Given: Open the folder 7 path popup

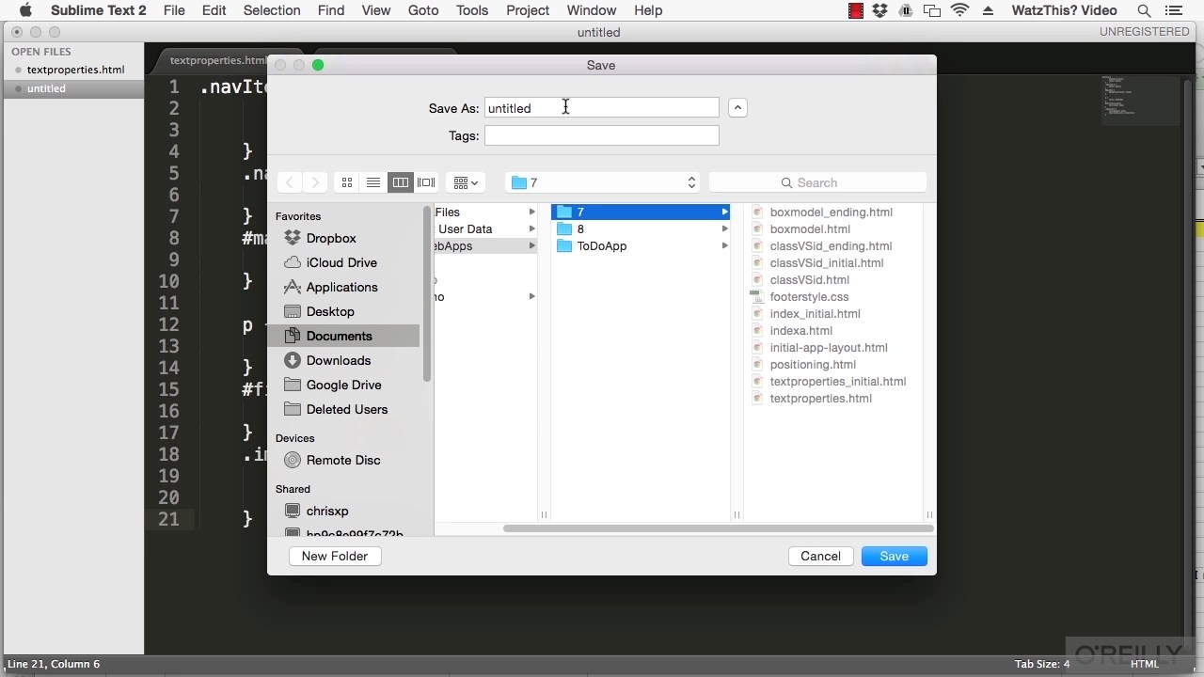Looking at the screenshot, I should (604, 182).
